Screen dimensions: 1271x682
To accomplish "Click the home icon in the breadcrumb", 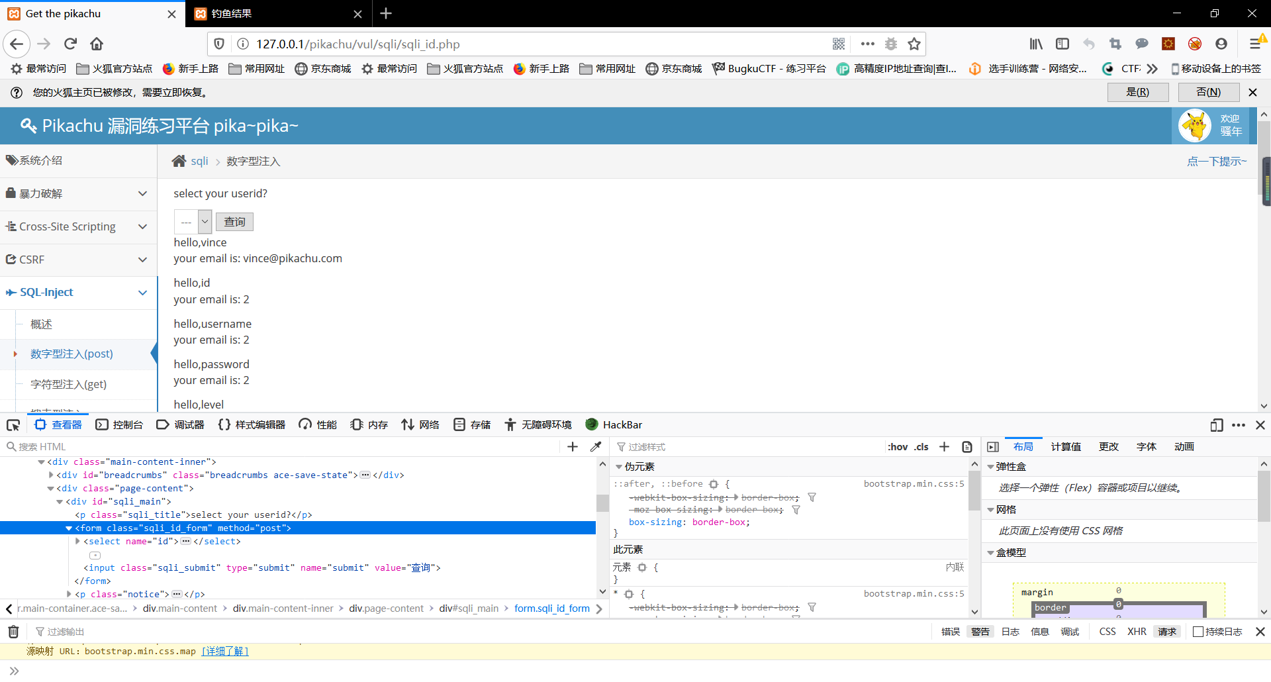I will pos(179,161).
